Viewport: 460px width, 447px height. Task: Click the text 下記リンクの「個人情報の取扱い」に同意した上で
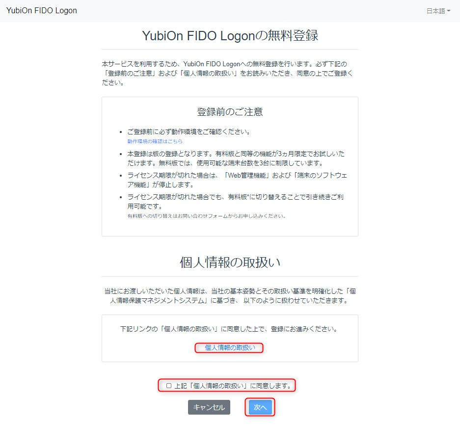[230, 329]
